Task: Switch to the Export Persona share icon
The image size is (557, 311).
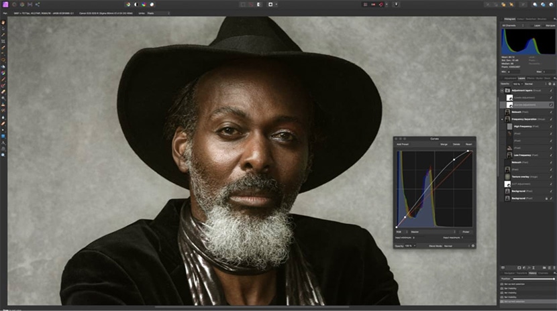Action: click(38, 4)
